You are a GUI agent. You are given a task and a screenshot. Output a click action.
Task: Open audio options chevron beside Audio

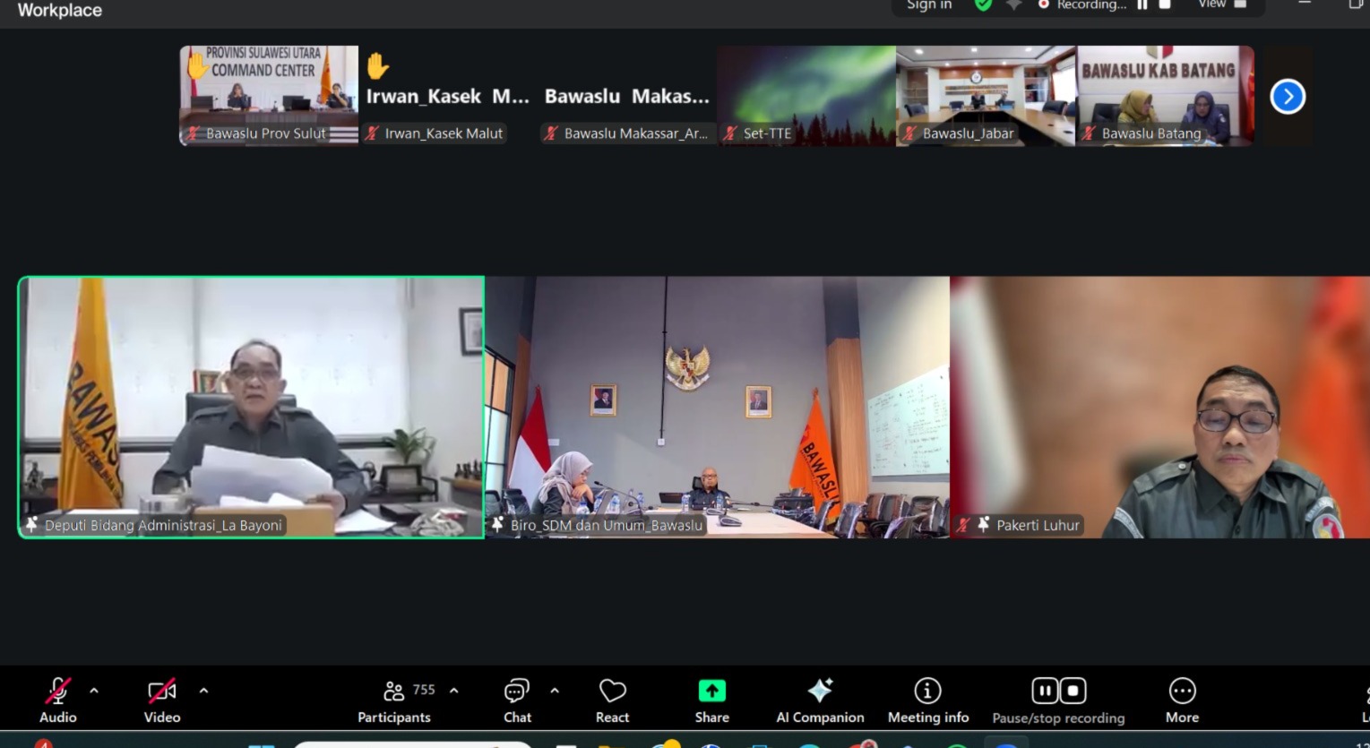click(x=94, y=691)
